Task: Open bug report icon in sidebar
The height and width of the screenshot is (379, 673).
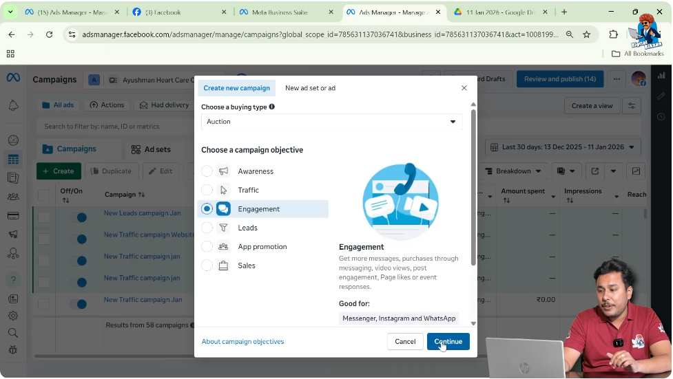Action: point(13,350)
